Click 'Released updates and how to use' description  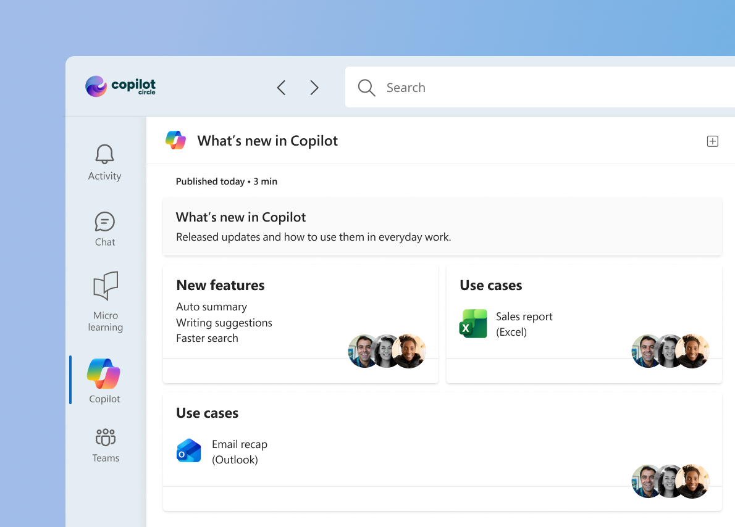(314, 237)
